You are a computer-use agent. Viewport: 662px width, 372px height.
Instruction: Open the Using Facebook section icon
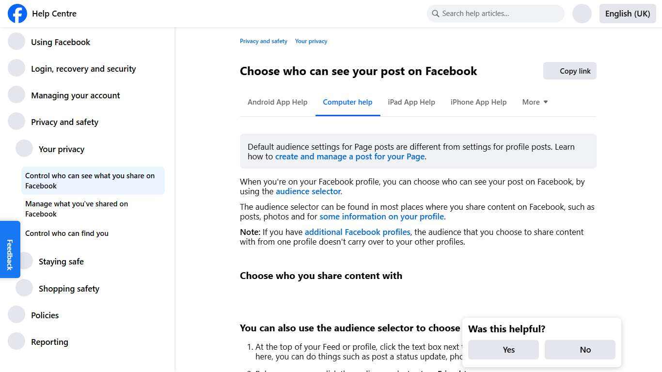(16, 41)
